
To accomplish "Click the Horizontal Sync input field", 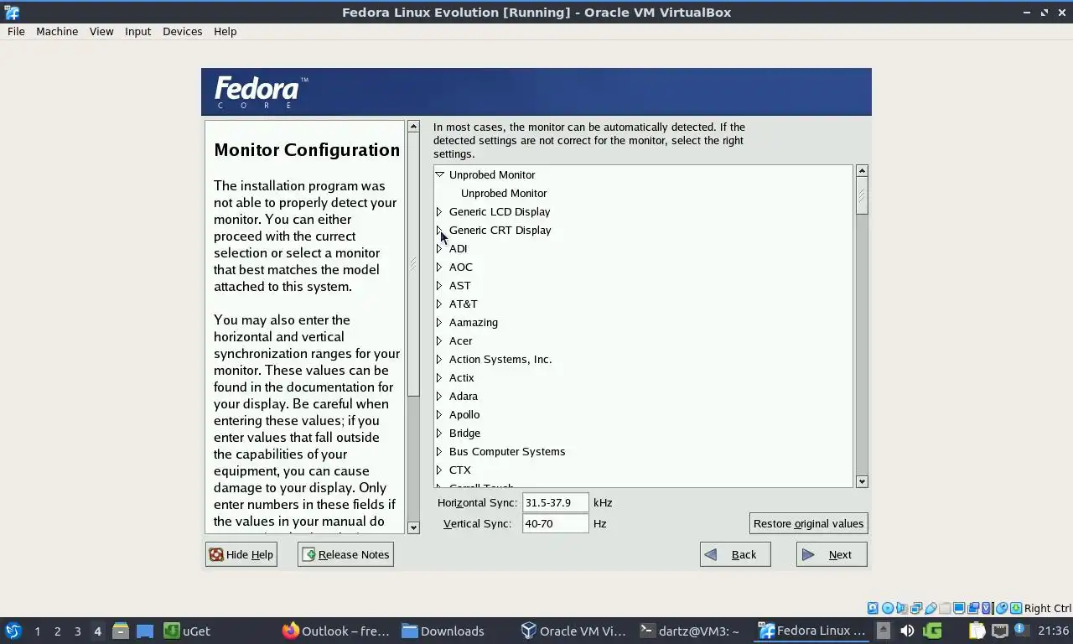I will (x=555, y=502).
